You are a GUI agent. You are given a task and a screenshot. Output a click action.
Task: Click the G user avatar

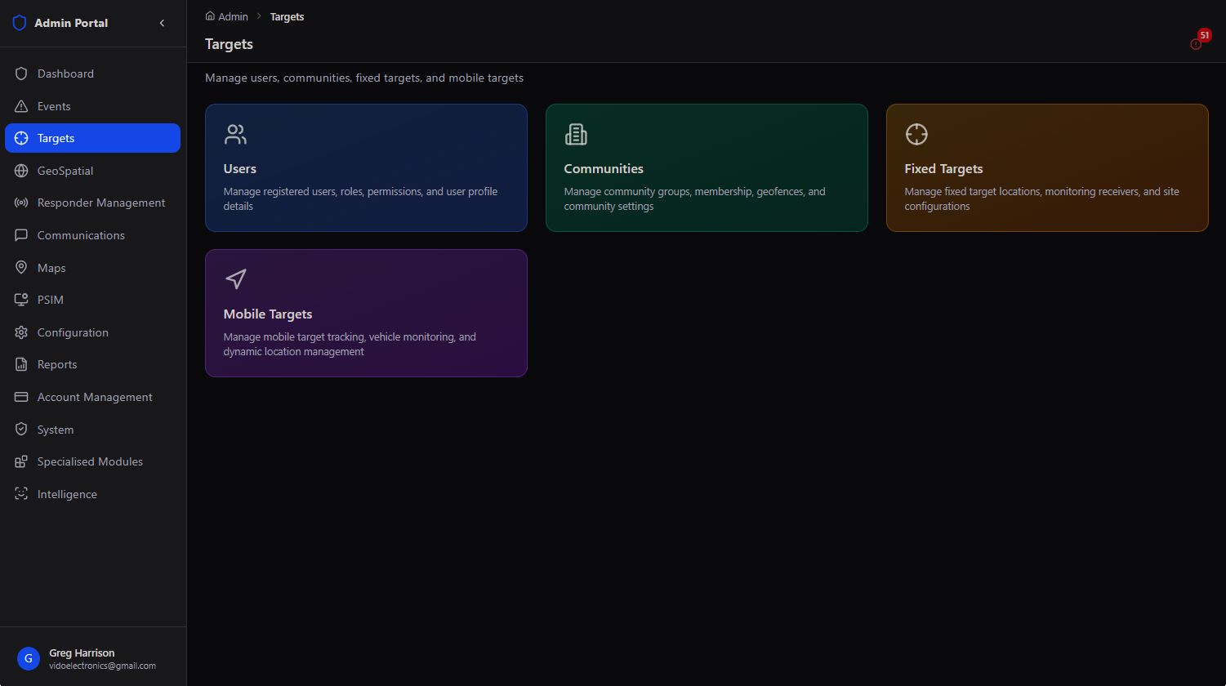tap(29, 659)
